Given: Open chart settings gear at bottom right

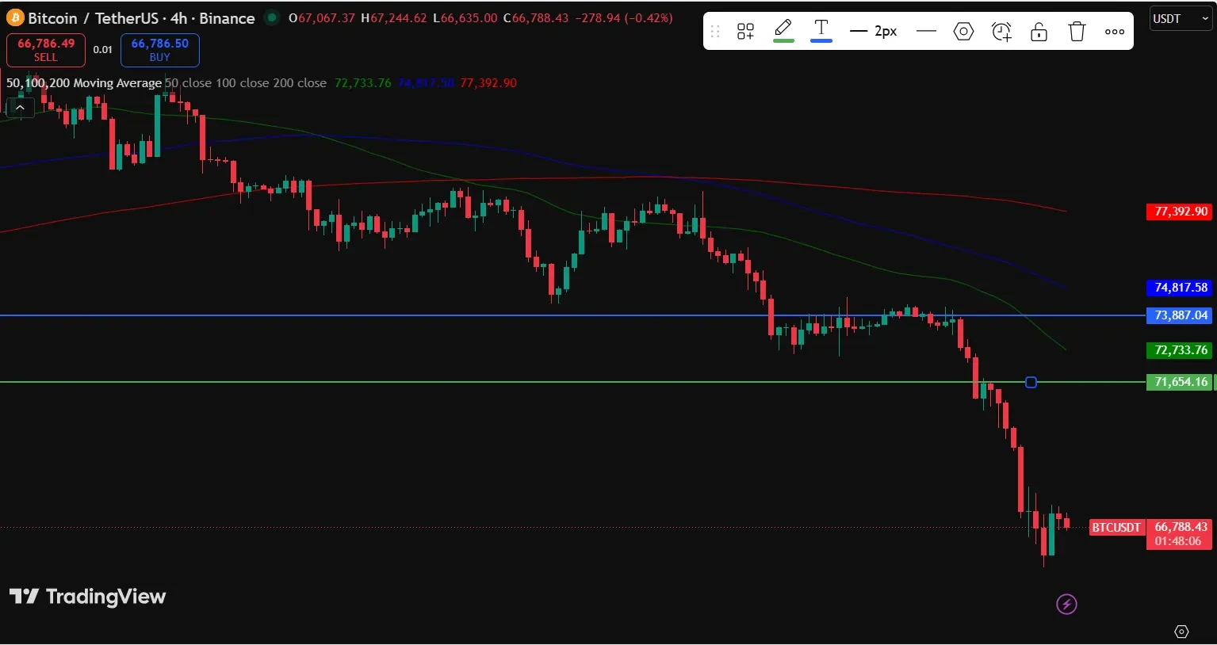Looking at the screenshot, I should click(1181, 632).
